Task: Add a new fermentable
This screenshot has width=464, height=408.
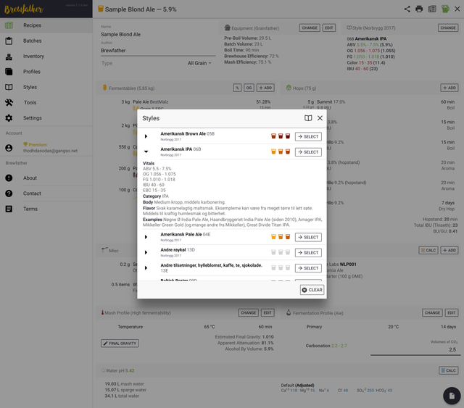Action: tap(265, 88)
